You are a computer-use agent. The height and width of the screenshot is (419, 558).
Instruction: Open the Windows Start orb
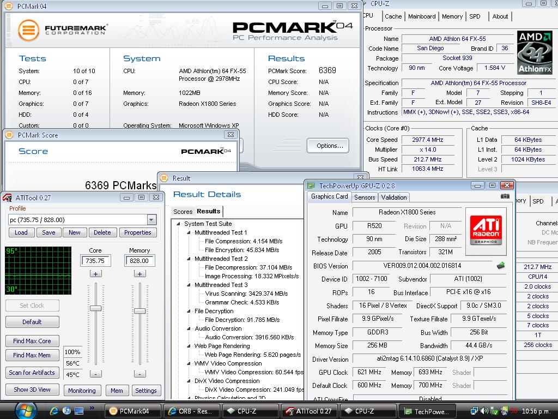tap(26, 410)
